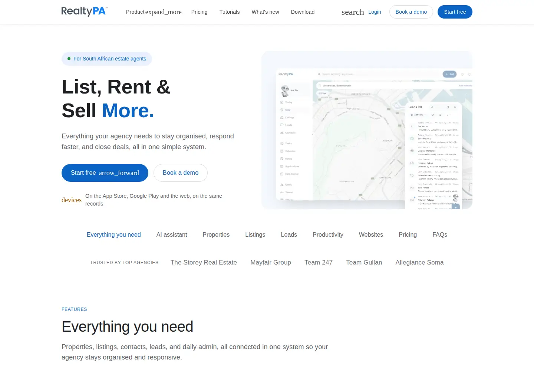The width and height of the screenshot is (534, 371).
Task: Jump to Pricing in the section nav
Action: point(408,235)
